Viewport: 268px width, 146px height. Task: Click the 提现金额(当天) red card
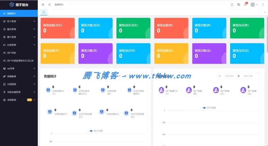coord(58,28)
